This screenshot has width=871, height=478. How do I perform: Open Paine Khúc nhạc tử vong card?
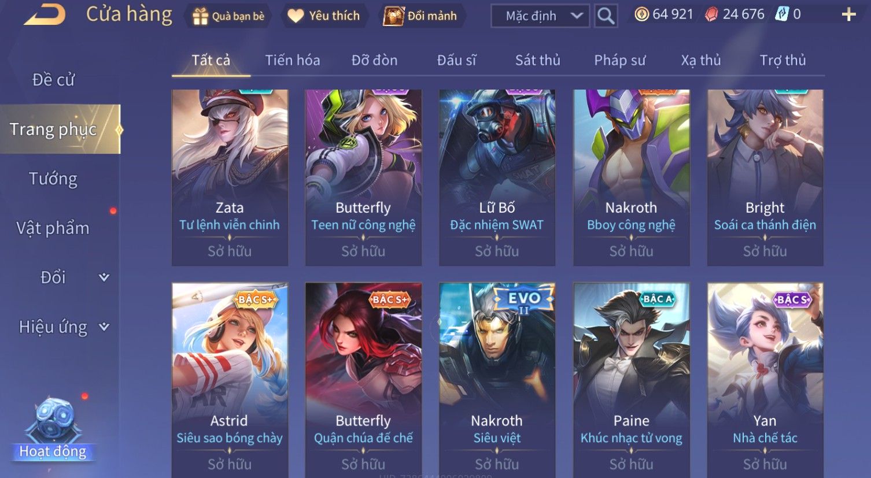(632, 380)
